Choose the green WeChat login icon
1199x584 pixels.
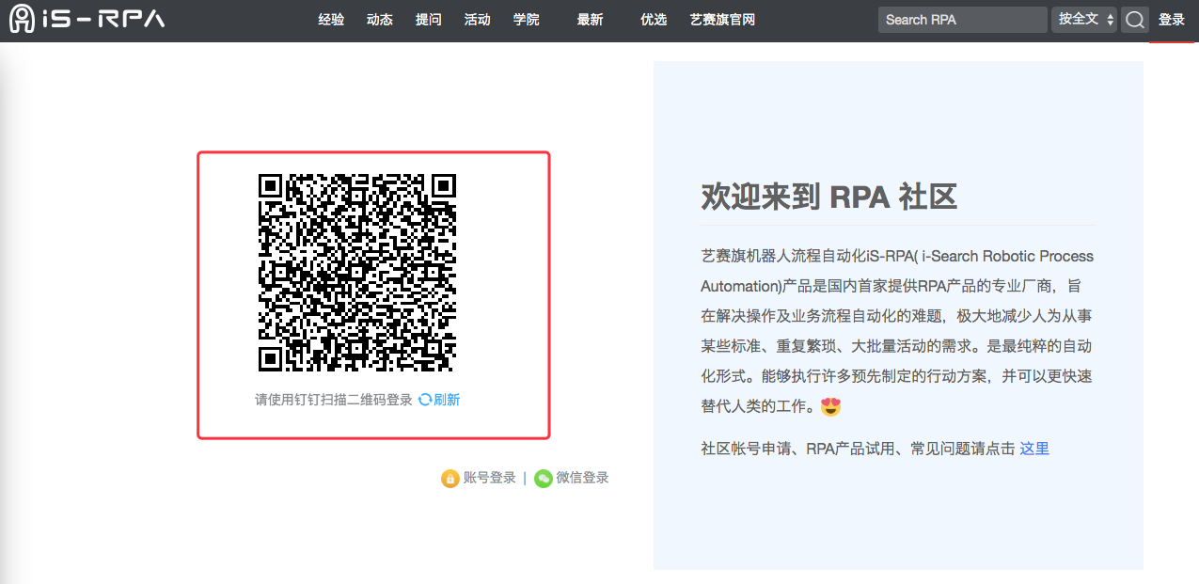pyautogui.click(x=544, y=479)
